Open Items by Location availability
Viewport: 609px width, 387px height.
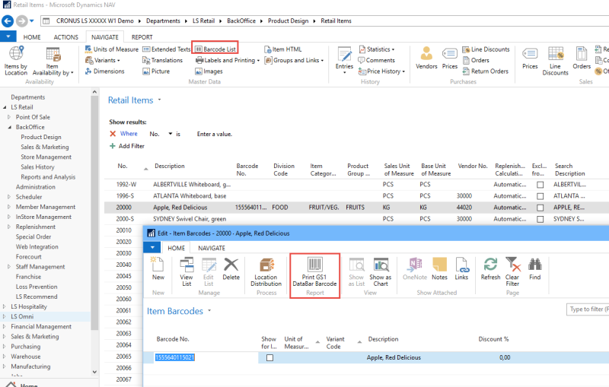point(16,61)
